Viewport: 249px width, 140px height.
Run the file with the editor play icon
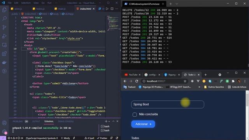point(107,9)
